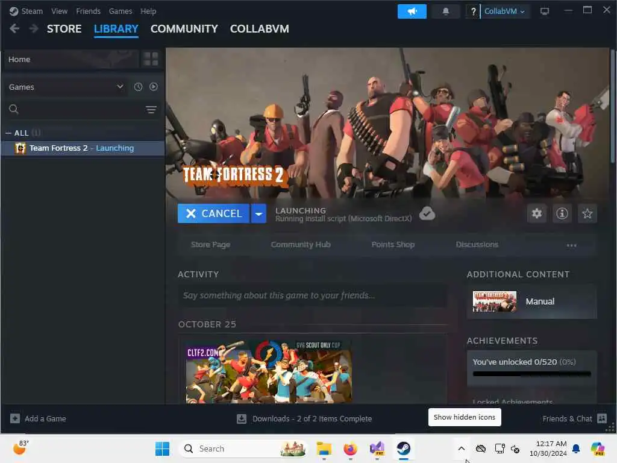The height and width of the screenshot is (463, 617).
Task: Show hidden icons tray chevron
Action: click(462, 449)
